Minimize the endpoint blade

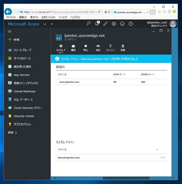coord(154,31)
